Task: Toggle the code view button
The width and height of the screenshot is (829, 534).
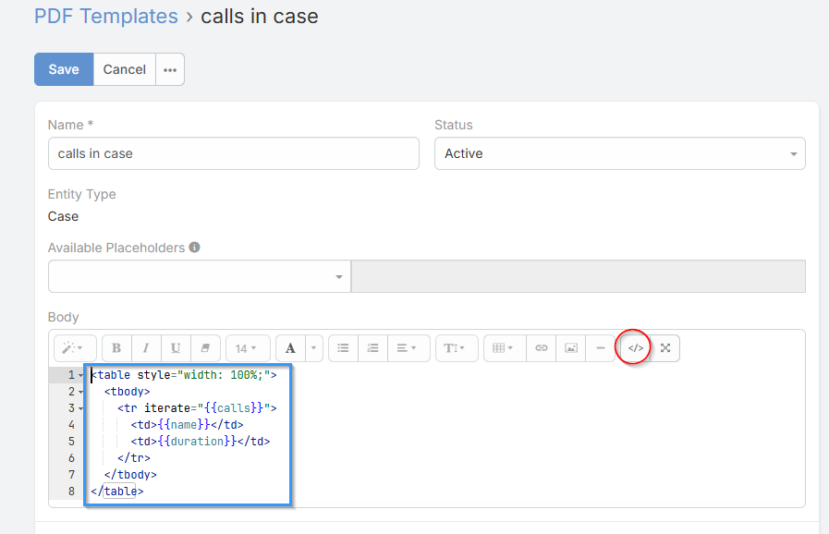Action: (635, 348)
